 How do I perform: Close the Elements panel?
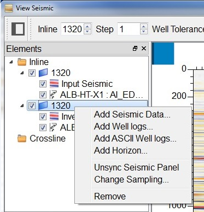pos(144,49)
